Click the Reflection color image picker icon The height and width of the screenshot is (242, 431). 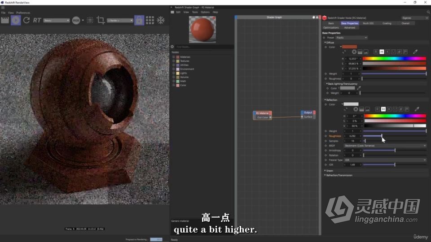tap(368, 109)
